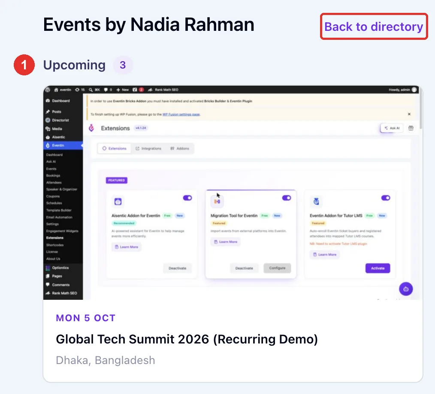The height and width of the screenshot is (394, 435).
Task: Open the updates icon showing 15
Action: click(80, 90)
